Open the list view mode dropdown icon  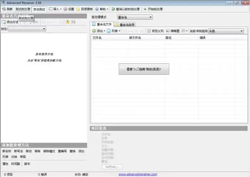click(185, 31)
